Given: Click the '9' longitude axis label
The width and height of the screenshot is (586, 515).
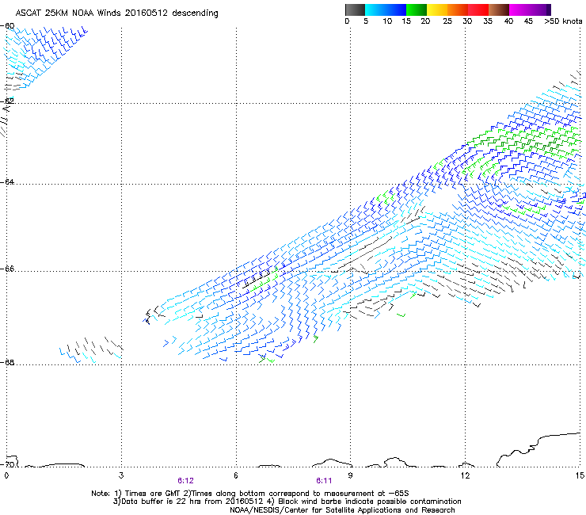Looking at the screenshot, I should tap(350, 475).
